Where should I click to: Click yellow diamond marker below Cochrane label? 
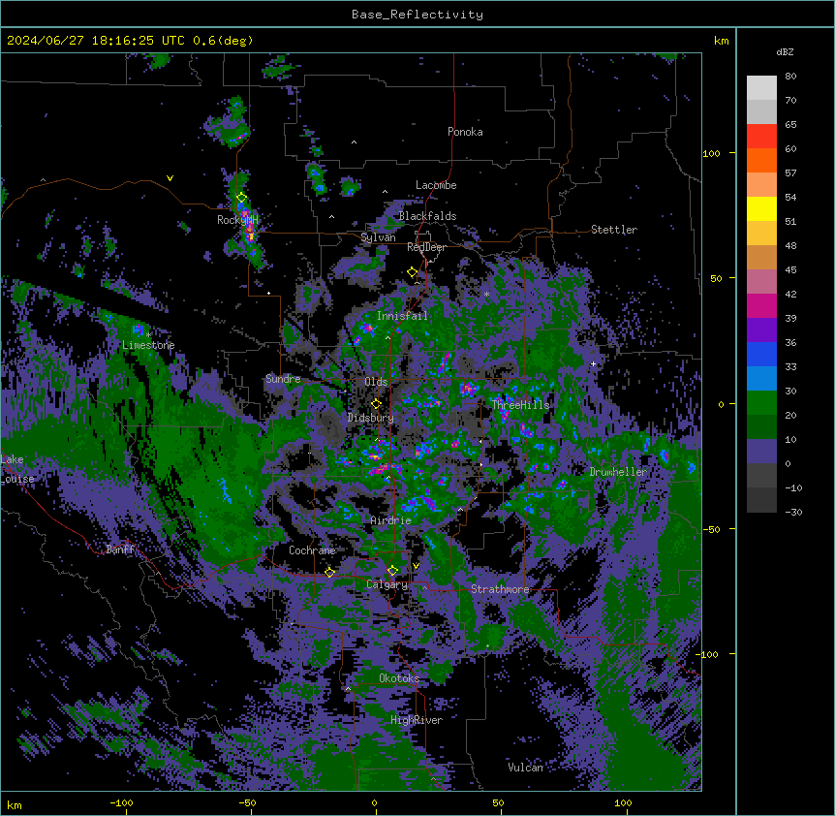pos(329,572)
